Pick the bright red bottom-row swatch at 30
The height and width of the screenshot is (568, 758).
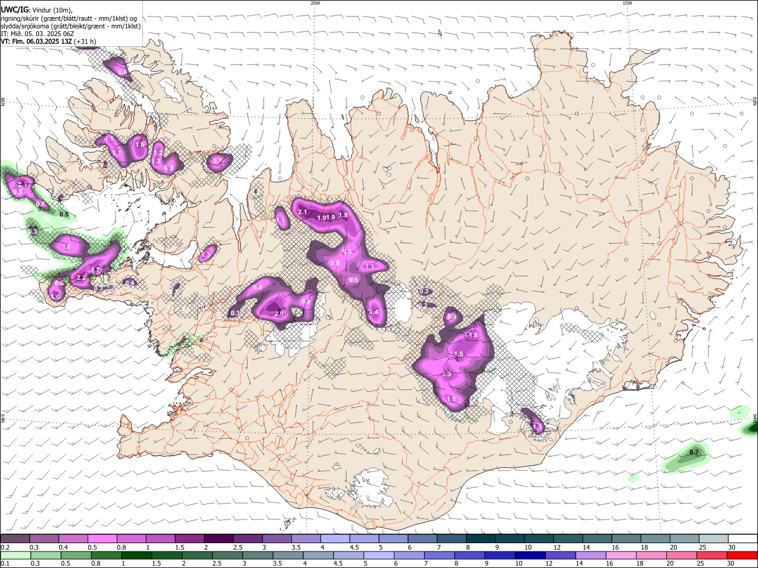(x=741, y=555)
